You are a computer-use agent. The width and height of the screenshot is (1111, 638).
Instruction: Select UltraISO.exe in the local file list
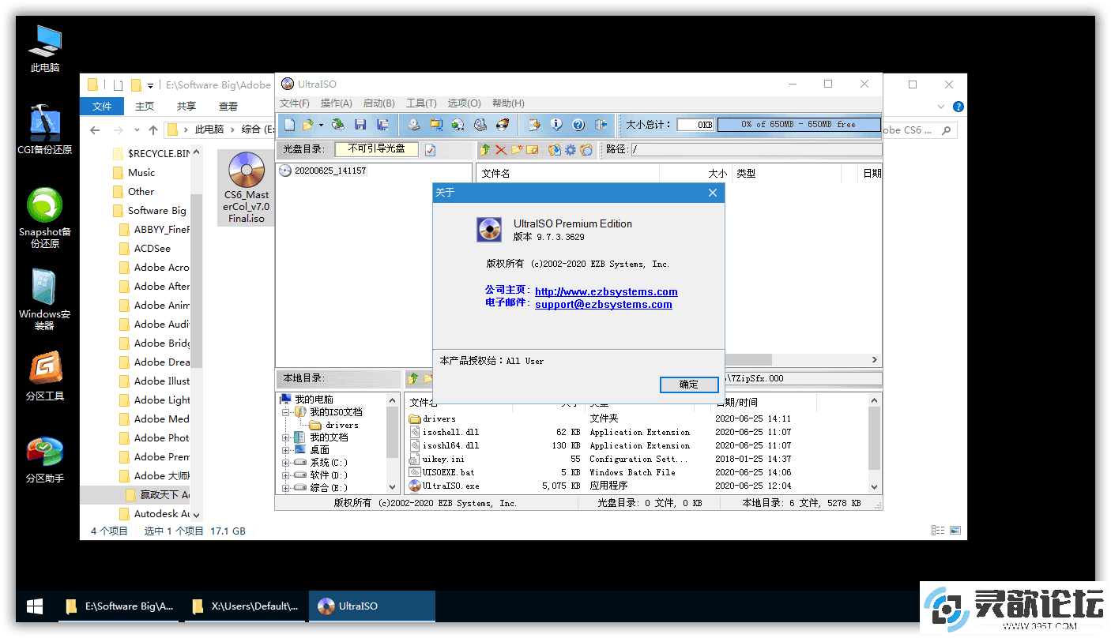(x=450, y=486)
